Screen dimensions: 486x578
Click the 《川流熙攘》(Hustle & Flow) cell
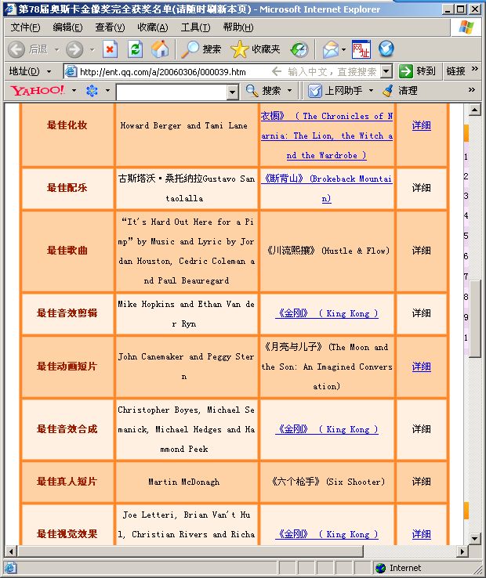pos(328,251)
